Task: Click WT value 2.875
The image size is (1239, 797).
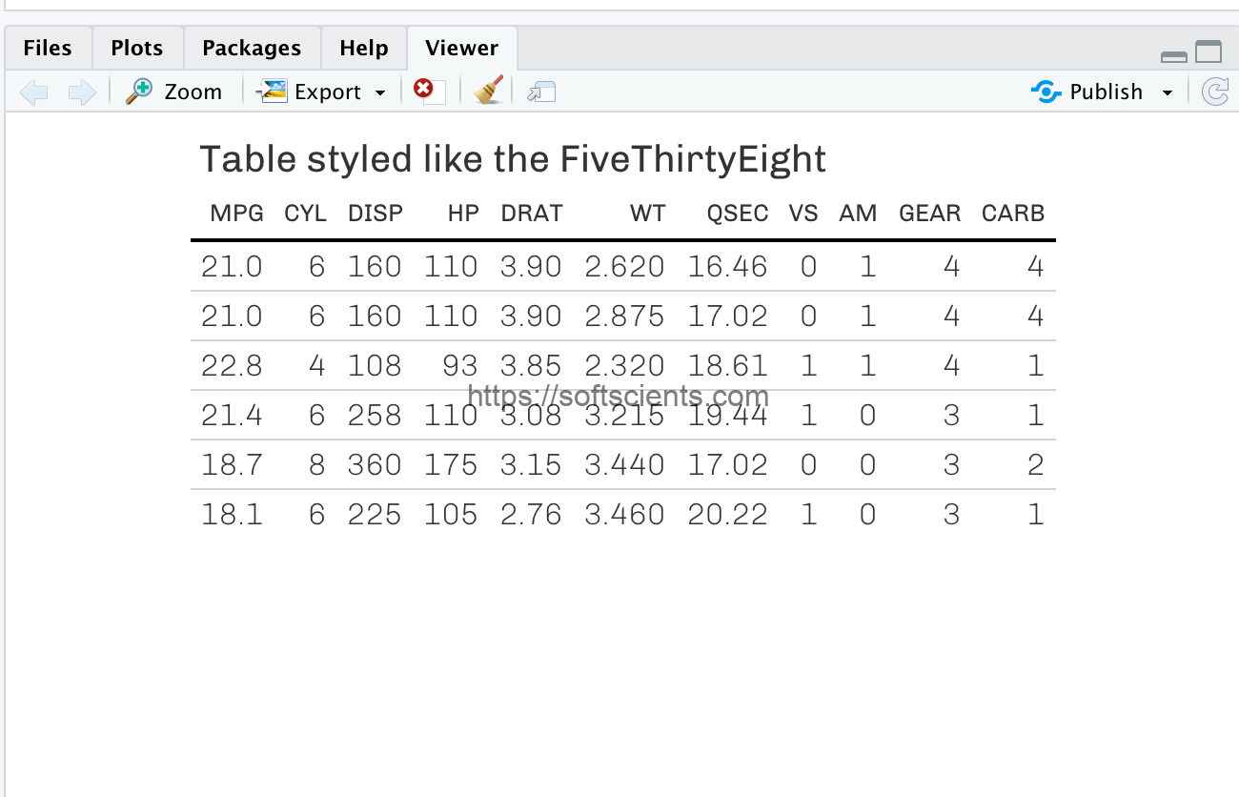Action: [x=624, y=317]
